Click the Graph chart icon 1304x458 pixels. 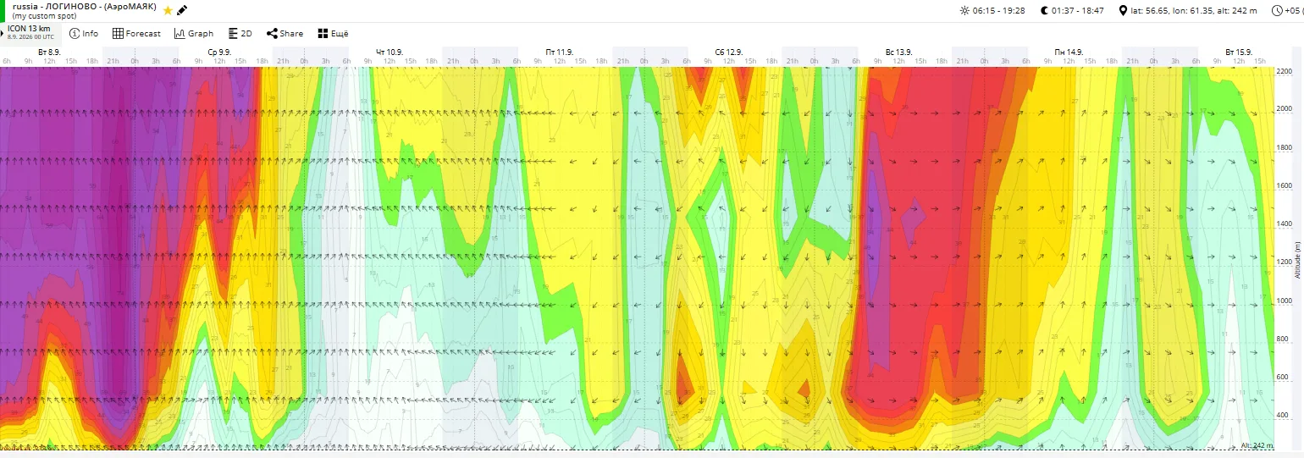[x=179, y=34]
